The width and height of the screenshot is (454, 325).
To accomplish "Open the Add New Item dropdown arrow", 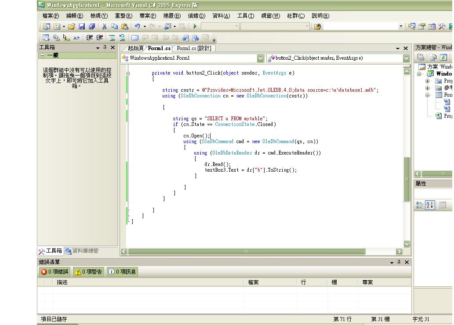I will click(x=64, y=27).
